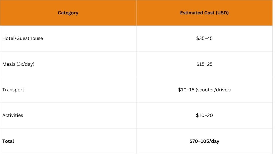The image size is (275, 154).
Task: Select the $35–45 cost cell
Action: (x=204, y=38)
